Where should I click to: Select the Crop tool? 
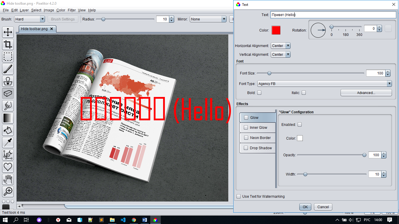click(8, 44)
